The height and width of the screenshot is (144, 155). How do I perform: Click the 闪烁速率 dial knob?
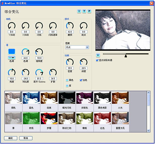(x=53, y=26)
